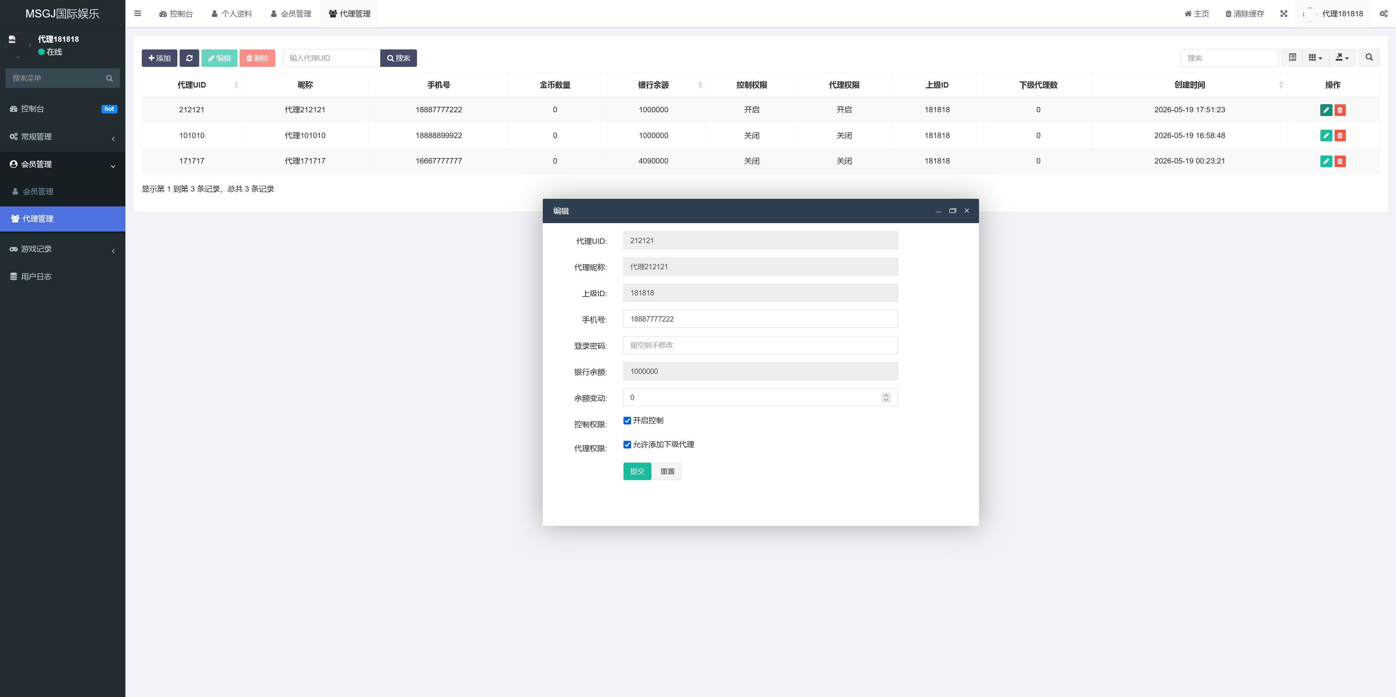This screenshot has height=697, width=1396.
Task: Click the refresh icon button in toolbar
Action: click(189, 58)
